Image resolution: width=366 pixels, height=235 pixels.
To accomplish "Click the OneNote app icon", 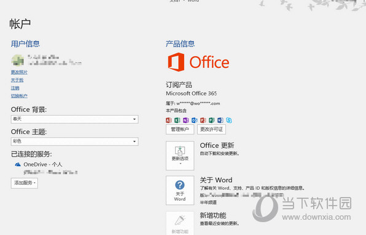I will [x=186, y=120].
